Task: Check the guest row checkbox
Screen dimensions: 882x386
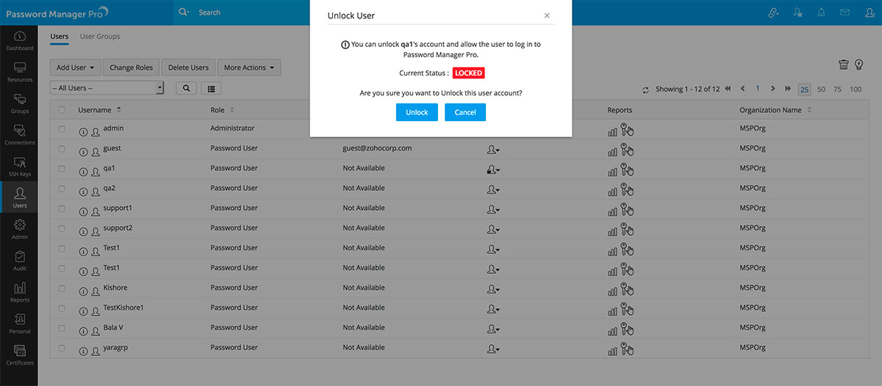Action: pyautogui.click(x=62, y=149)
